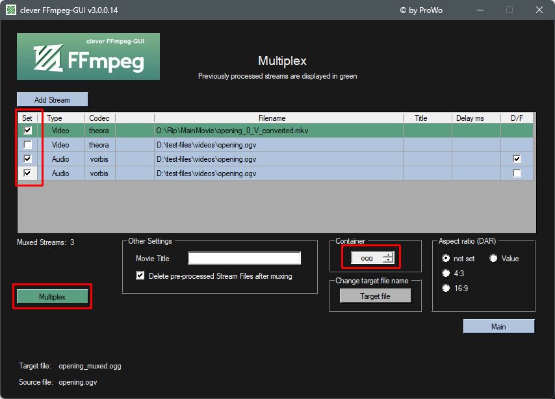Viewport: 555px width, 399px height.
Task: Uncheck Set for the first vorbis audio row
Action: 27,159
